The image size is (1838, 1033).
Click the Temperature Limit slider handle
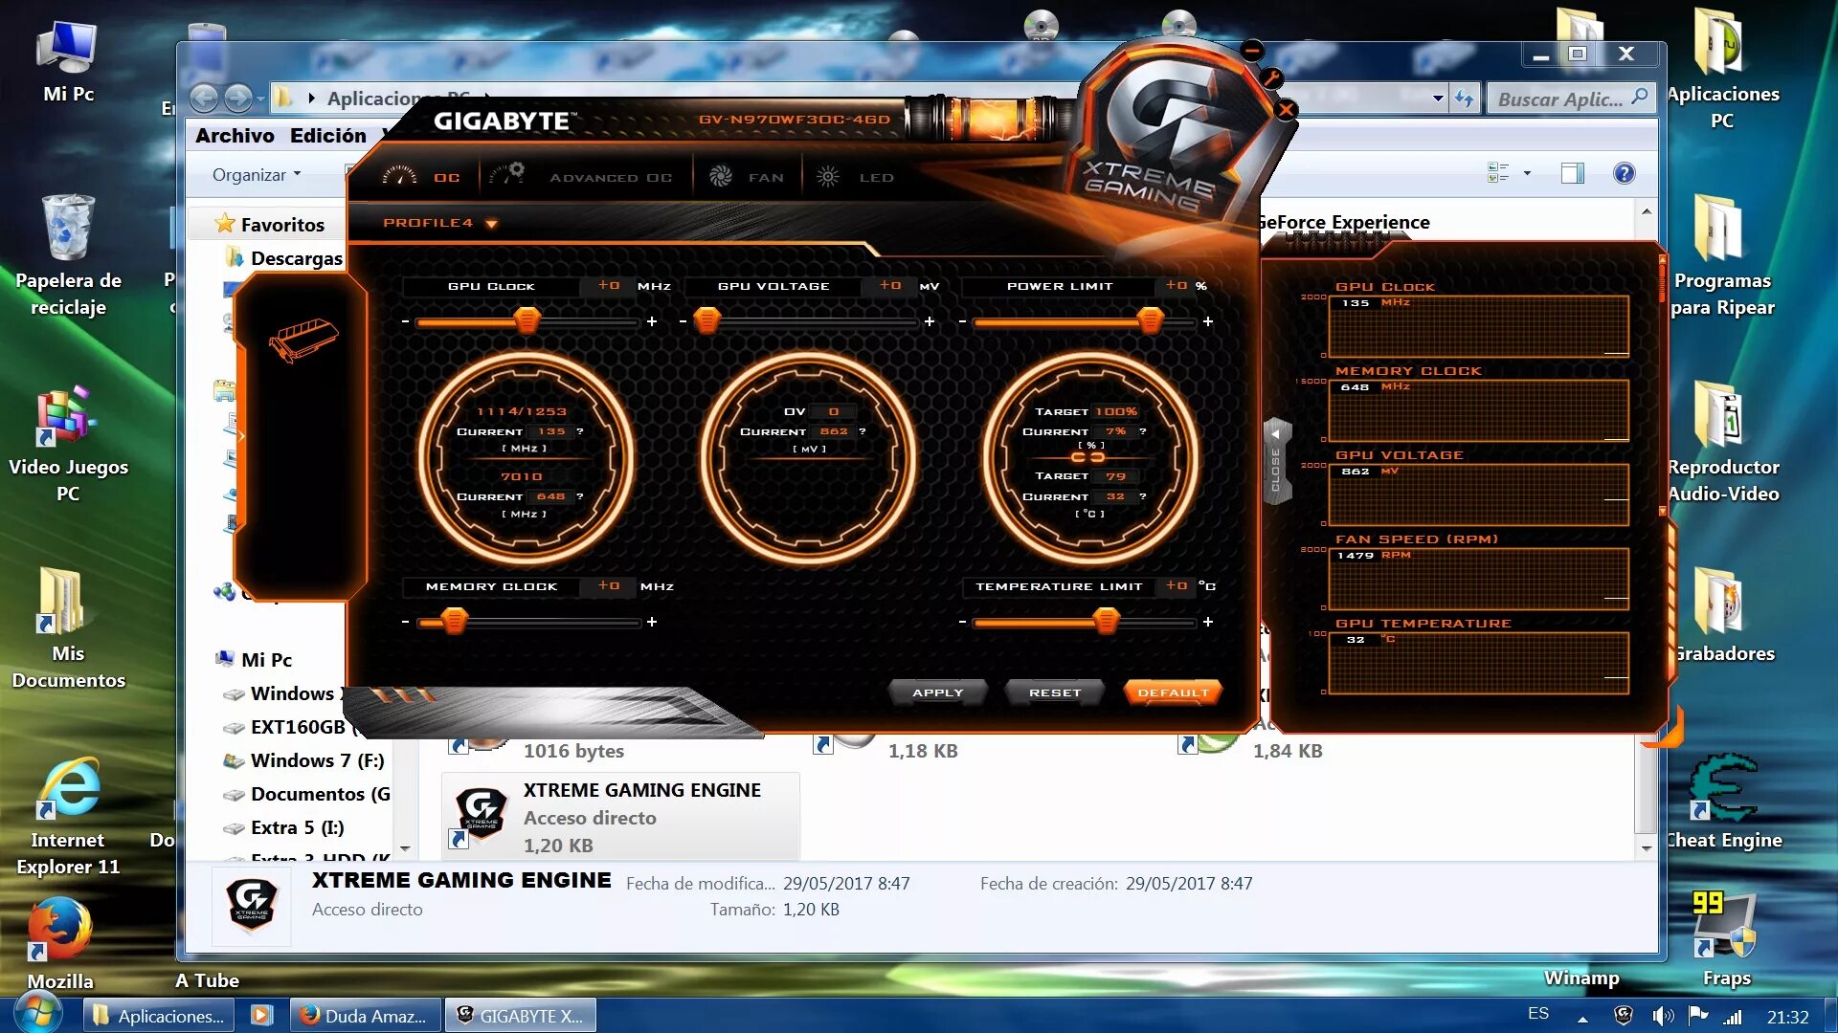(x=1106, y=622)
